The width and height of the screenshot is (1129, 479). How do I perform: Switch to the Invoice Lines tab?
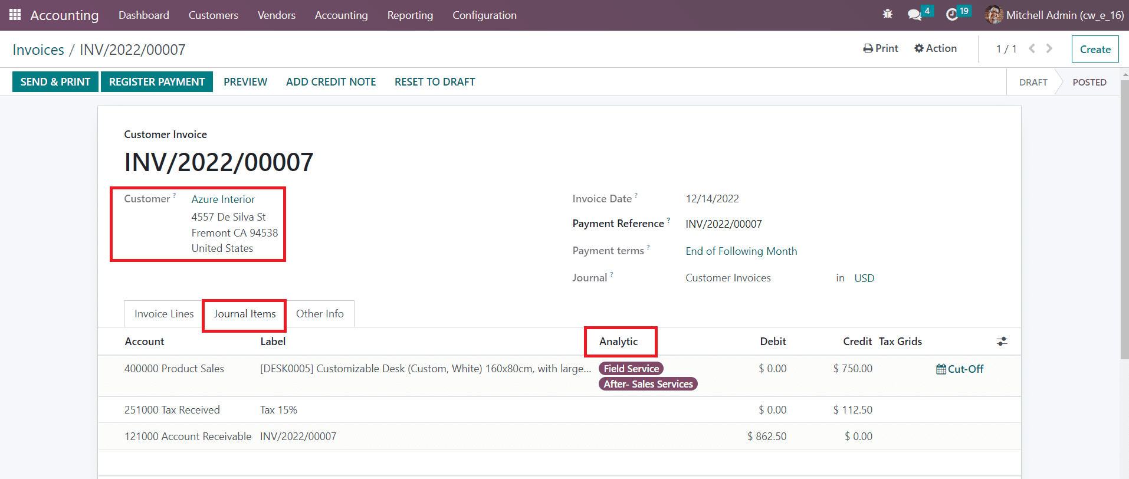[x=164, y=314]
